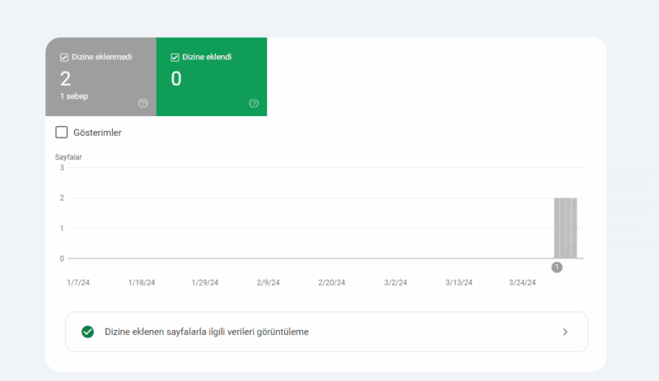Image resolution: width=659 pixels, height=381 pixels.
Task: Click the count 0 on green card
Action: point(176,79)
